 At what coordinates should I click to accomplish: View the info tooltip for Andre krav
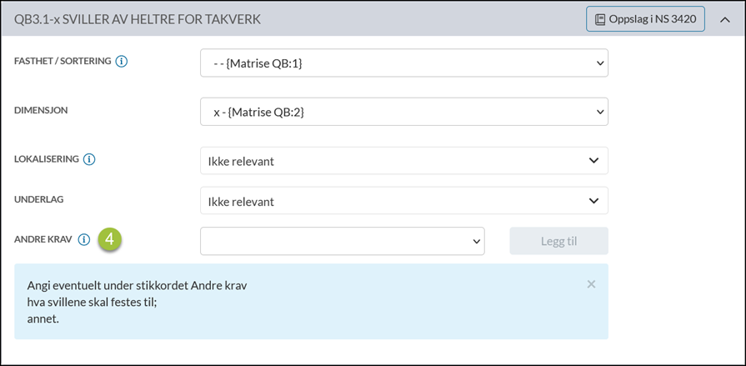point(83,240)
